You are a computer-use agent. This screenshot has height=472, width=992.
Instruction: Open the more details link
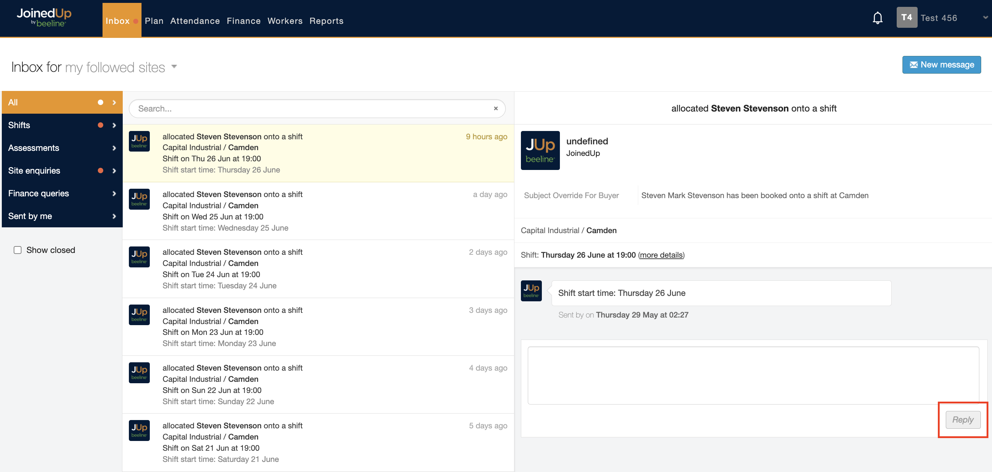[x=661, y=255]
